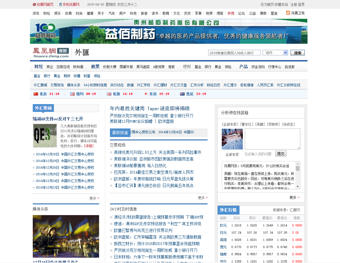Click the US flag beside 纽约

pos(72,94)
